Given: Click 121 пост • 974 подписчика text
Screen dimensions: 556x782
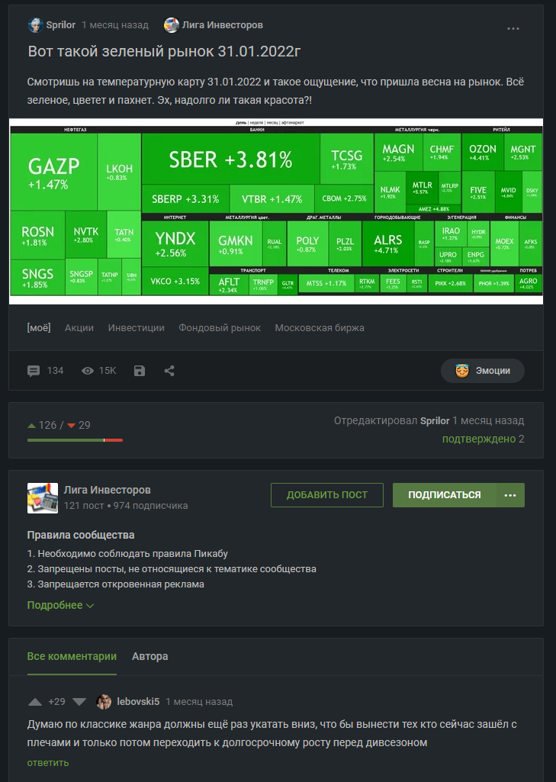Looking at the screenshot, I should coord(126,506).
